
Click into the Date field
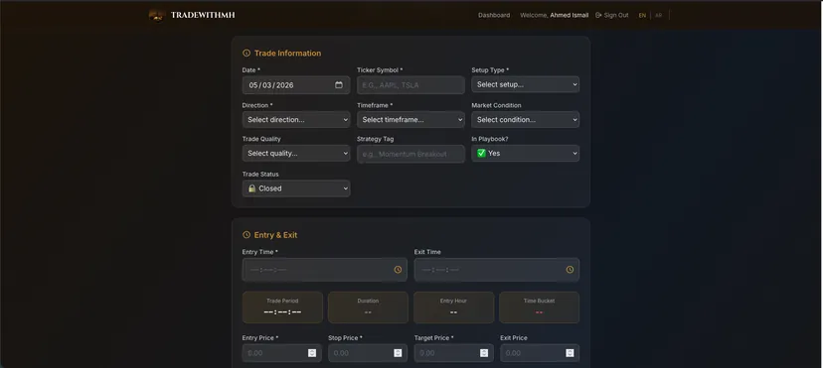296,84
